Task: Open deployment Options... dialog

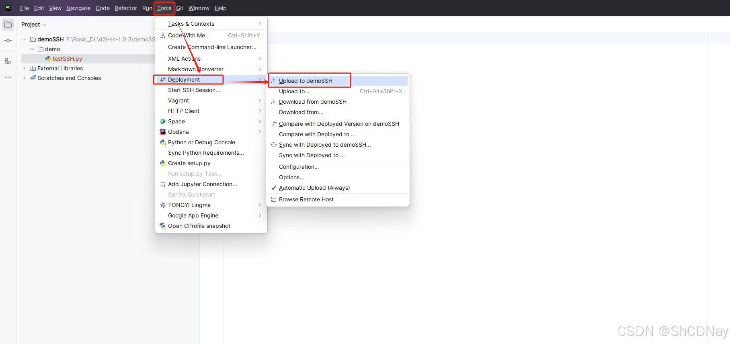Action: coord(338,177)
